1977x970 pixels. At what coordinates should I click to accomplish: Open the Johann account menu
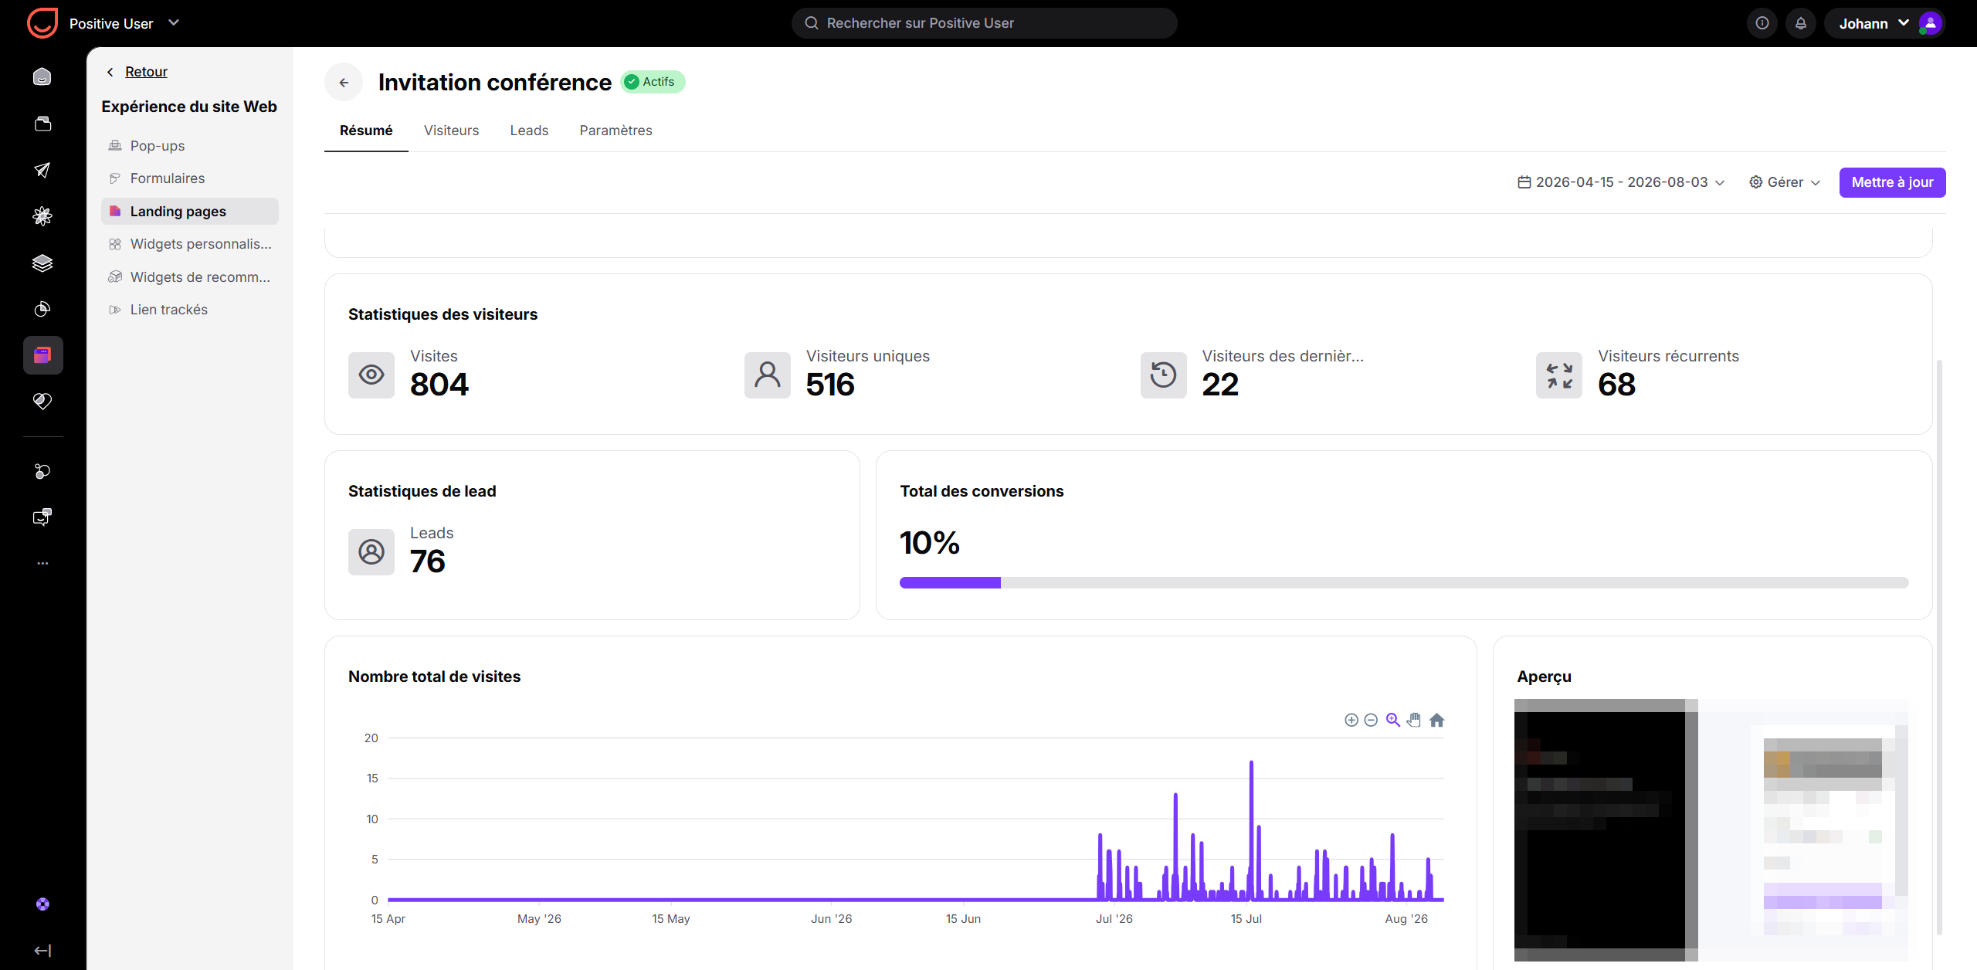pyautogui.click(x=1884, y=23)
